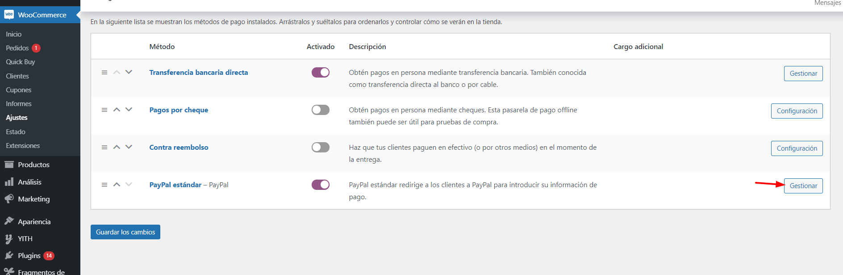Click Gestionar for PayPal estándar
Screen dimensions: 843x275
coord(803,186)
